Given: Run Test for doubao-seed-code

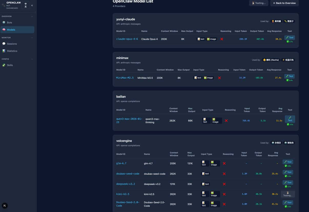Looking at the screenshot, I should click(x=288, y=172).
